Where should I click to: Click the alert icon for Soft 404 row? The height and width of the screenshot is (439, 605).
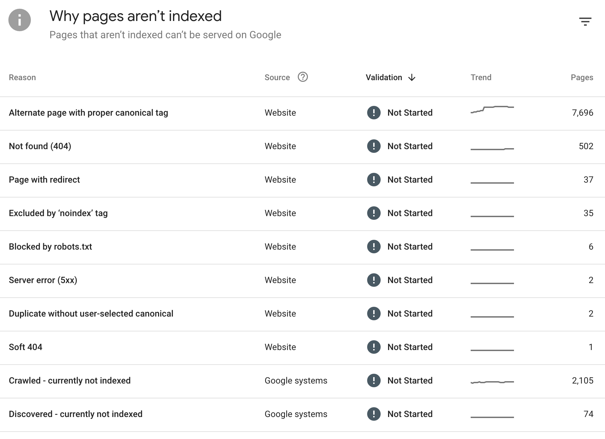(374, 347)
